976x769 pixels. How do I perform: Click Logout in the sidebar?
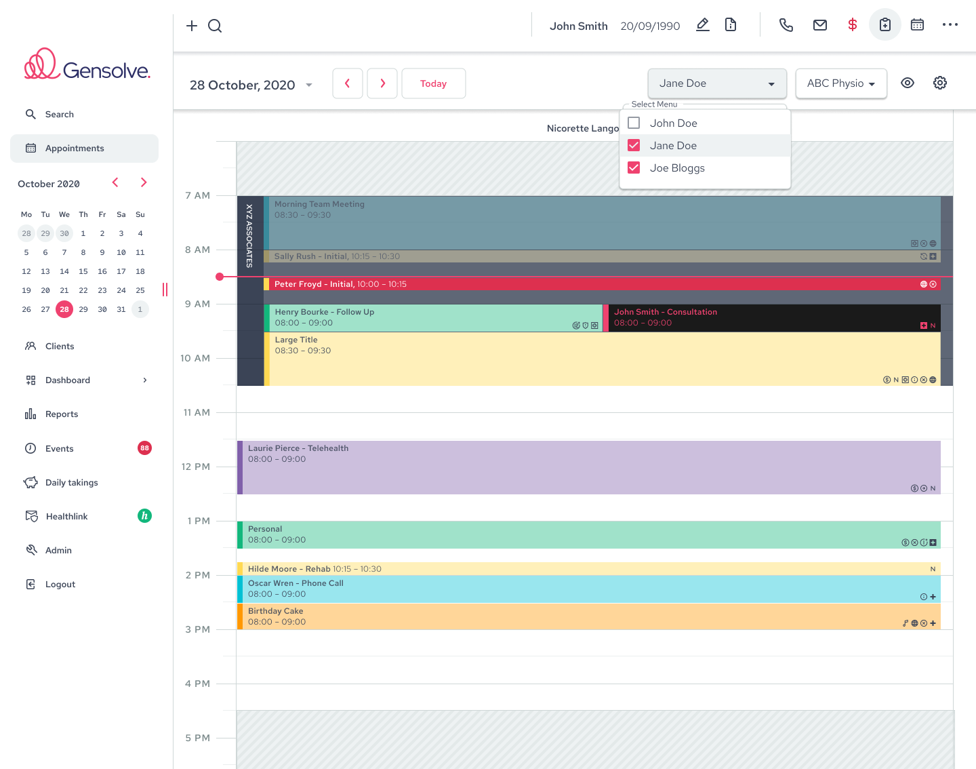[x=60, y=584]
